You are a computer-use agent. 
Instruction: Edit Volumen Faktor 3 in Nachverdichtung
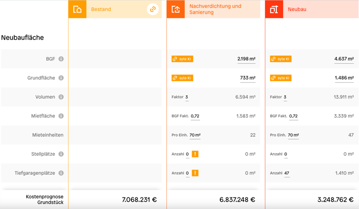(187, 97)
